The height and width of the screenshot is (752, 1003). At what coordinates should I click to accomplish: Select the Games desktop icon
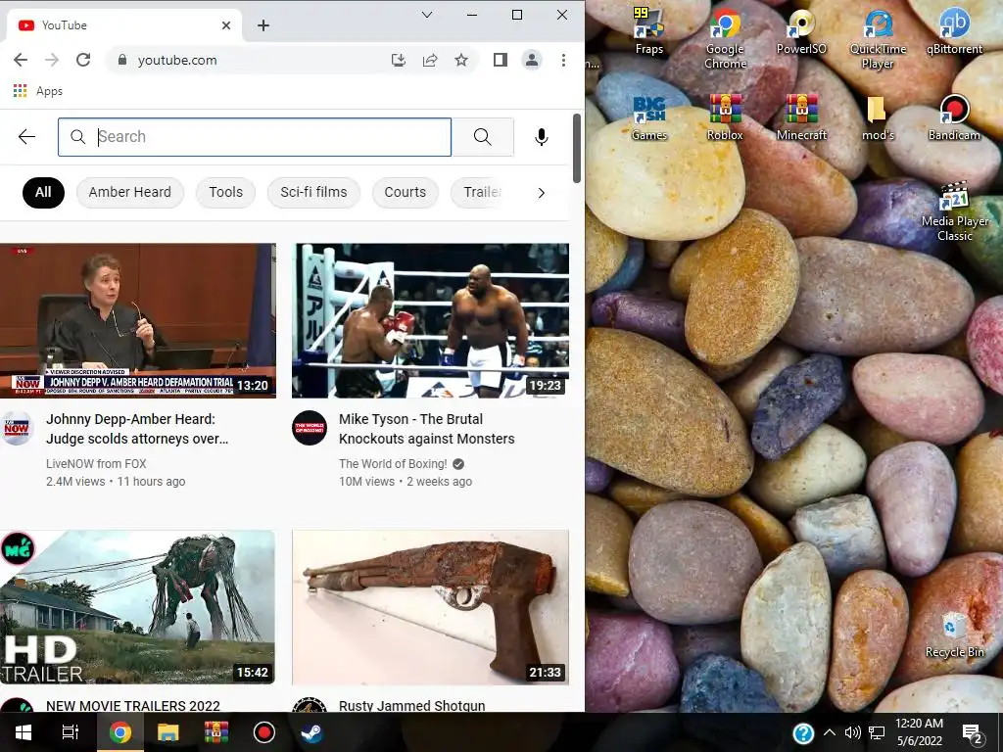coord(648,117)
